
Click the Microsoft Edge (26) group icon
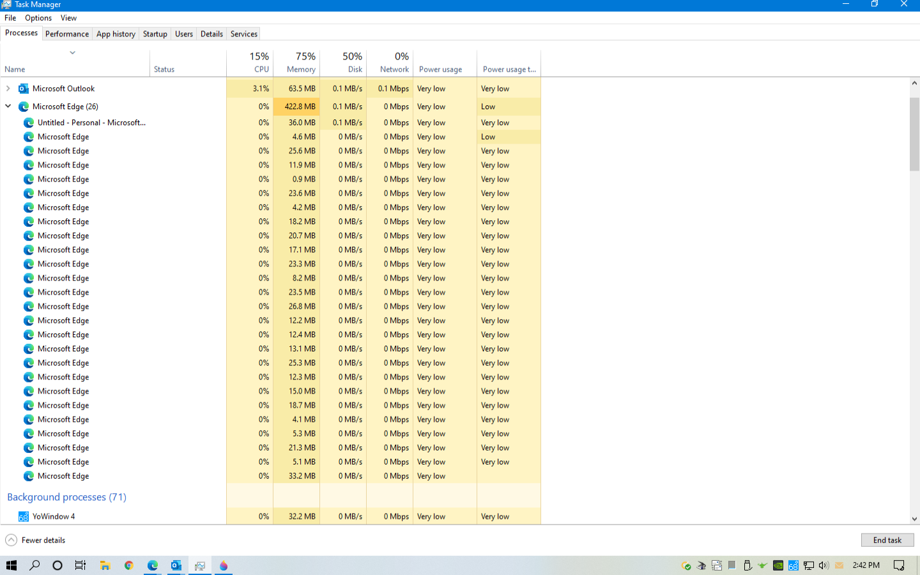click(x=24, y=107)
